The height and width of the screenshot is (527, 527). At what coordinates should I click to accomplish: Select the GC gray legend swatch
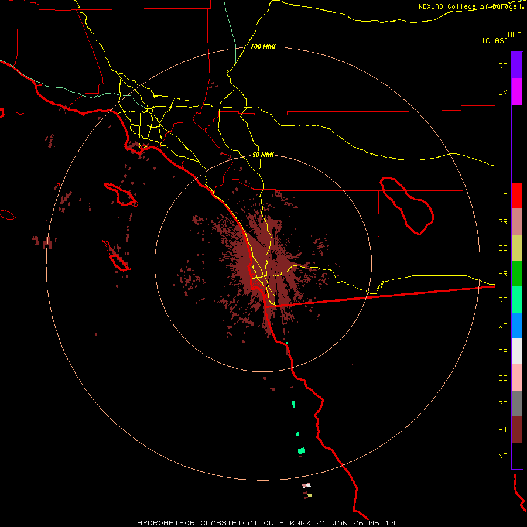click(517, 403)
